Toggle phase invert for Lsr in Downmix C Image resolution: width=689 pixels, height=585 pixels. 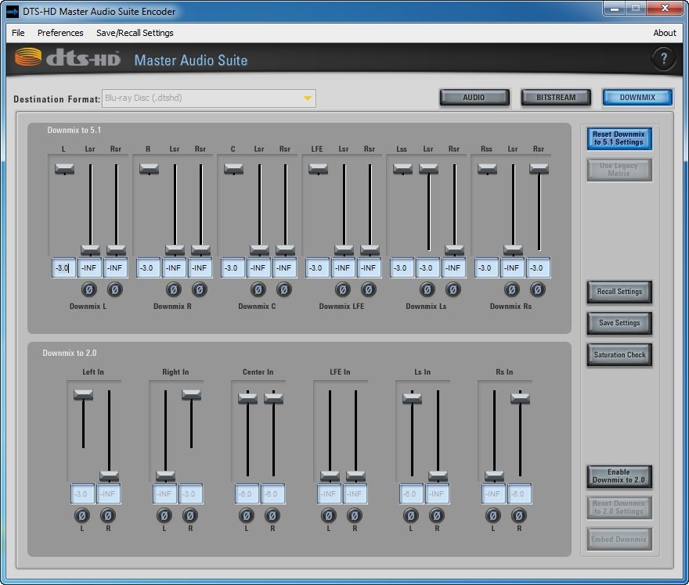point(258,289)
